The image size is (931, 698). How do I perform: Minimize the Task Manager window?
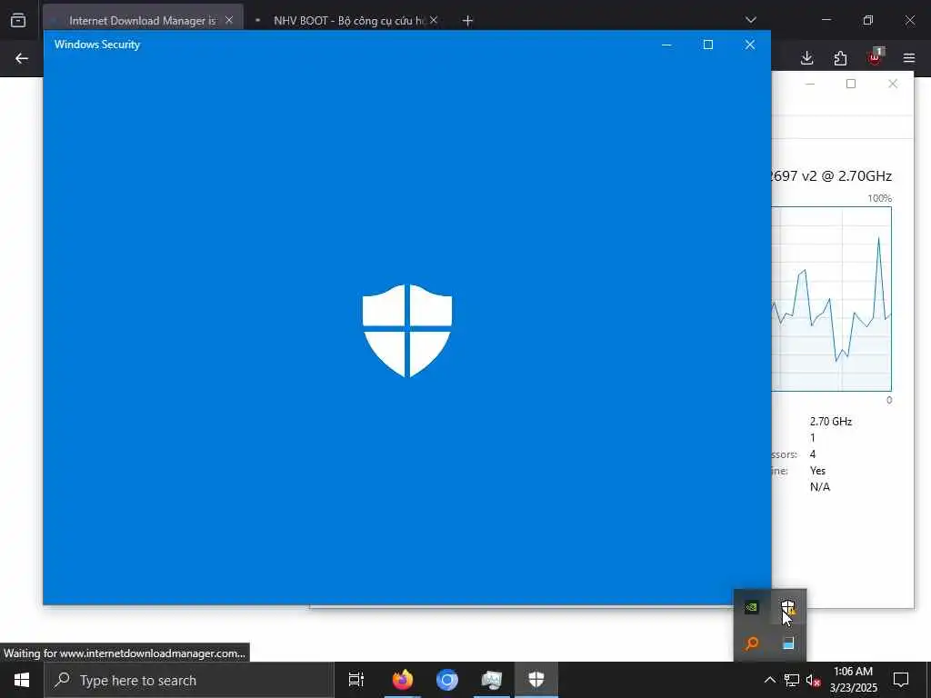point(810,85)
